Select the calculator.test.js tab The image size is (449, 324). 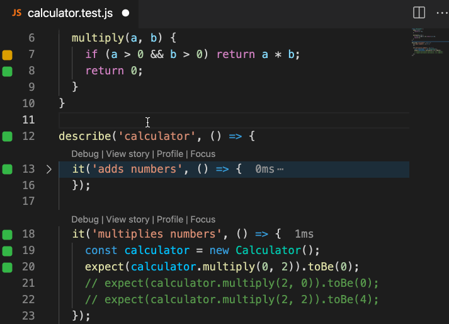(69, 13)
